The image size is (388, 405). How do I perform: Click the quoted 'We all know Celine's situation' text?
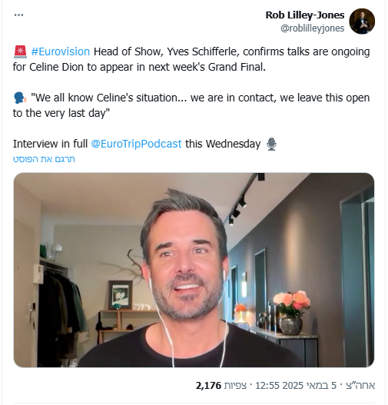point(104,98)
